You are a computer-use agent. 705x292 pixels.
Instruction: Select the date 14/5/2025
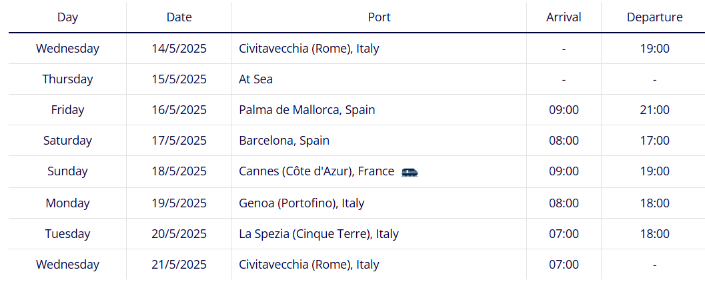[x=179, y=48]
